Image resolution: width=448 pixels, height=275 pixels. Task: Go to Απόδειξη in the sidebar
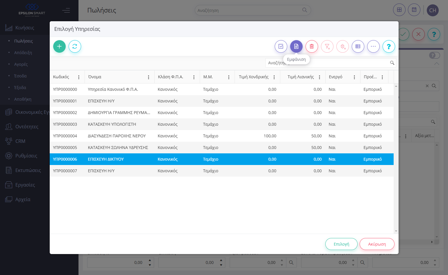tap(23, 53)
